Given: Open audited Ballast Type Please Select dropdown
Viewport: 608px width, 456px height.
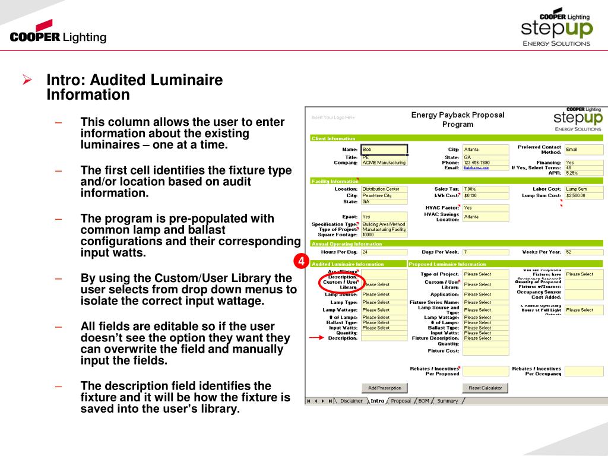Looking at the screenshot, I should pos(384,322).
